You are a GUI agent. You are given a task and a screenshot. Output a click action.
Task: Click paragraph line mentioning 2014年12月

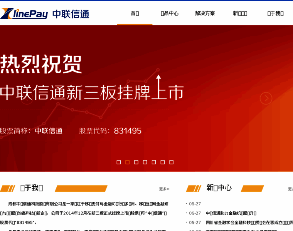point(83,213)
